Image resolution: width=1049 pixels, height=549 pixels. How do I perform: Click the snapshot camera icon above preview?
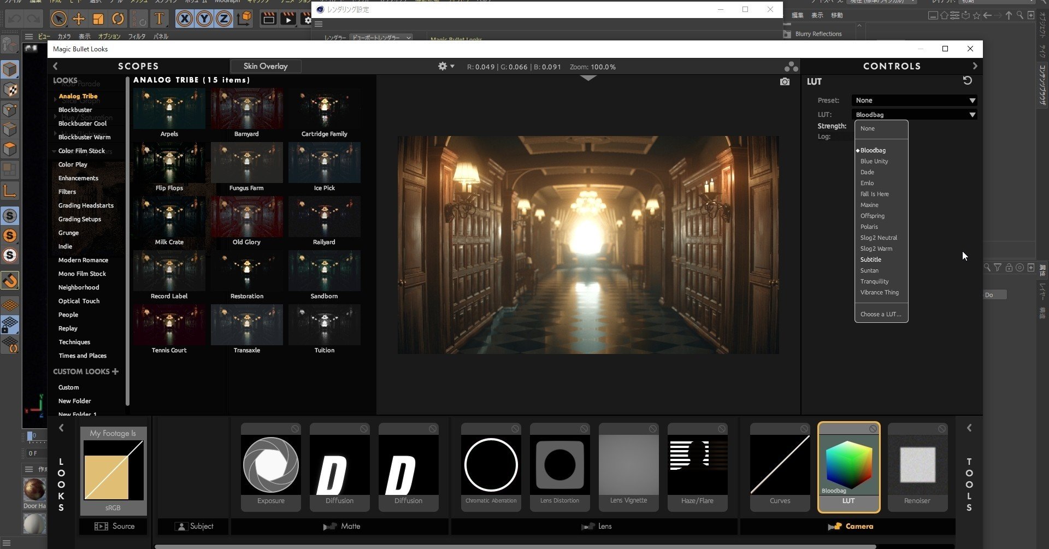coord(785,81)
